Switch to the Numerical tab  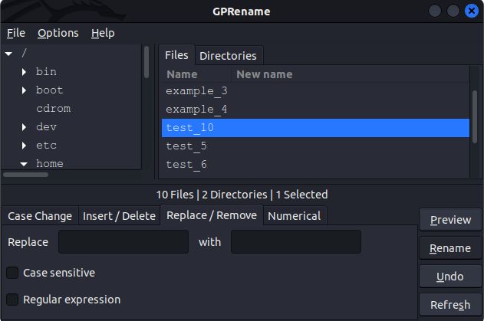point(294,216)
